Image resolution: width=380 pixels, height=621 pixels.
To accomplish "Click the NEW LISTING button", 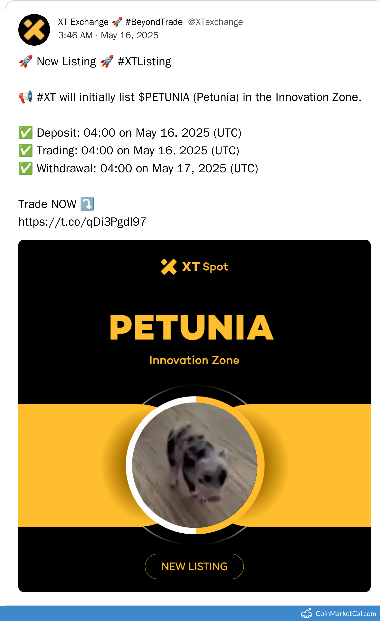I will tap(194, 566).
